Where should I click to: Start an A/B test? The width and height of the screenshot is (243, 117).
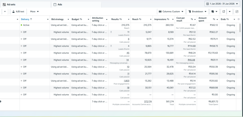pyautogui.click(x=18, y=11)
